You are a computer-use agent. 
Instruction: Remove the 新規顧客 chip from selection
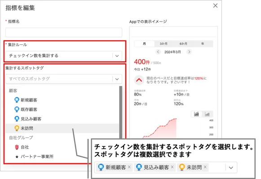(129, 167)
